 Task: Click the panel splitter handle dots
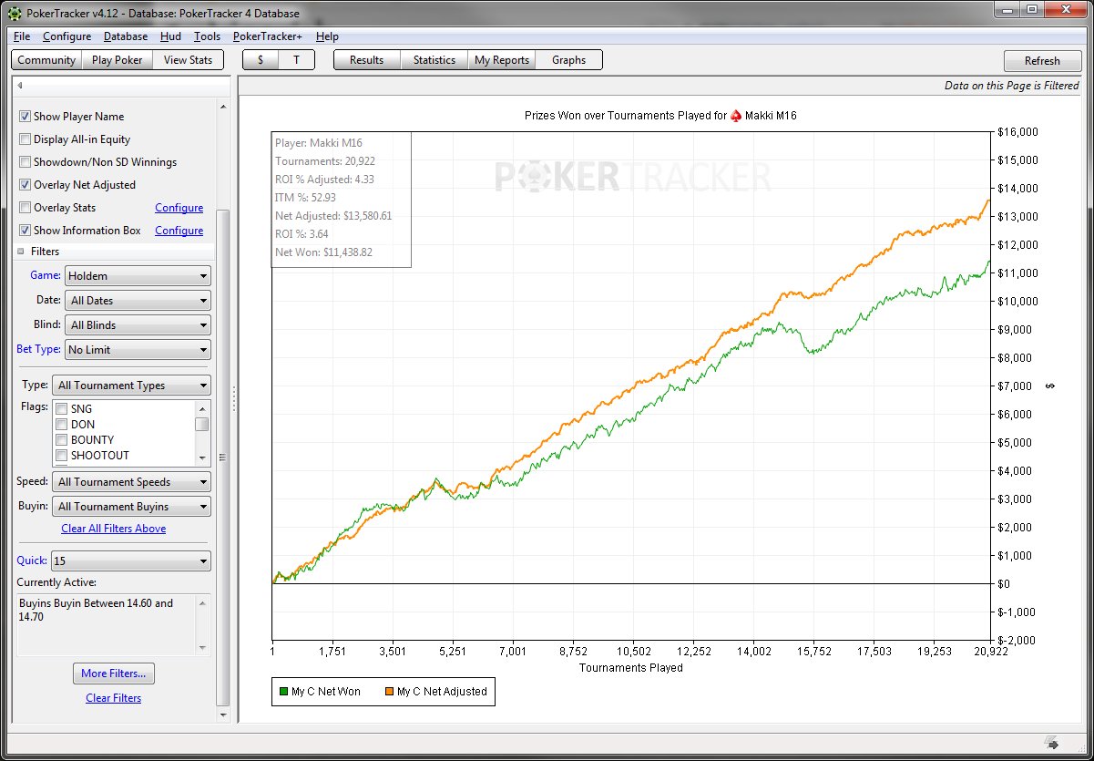click(x=234, y=398)
